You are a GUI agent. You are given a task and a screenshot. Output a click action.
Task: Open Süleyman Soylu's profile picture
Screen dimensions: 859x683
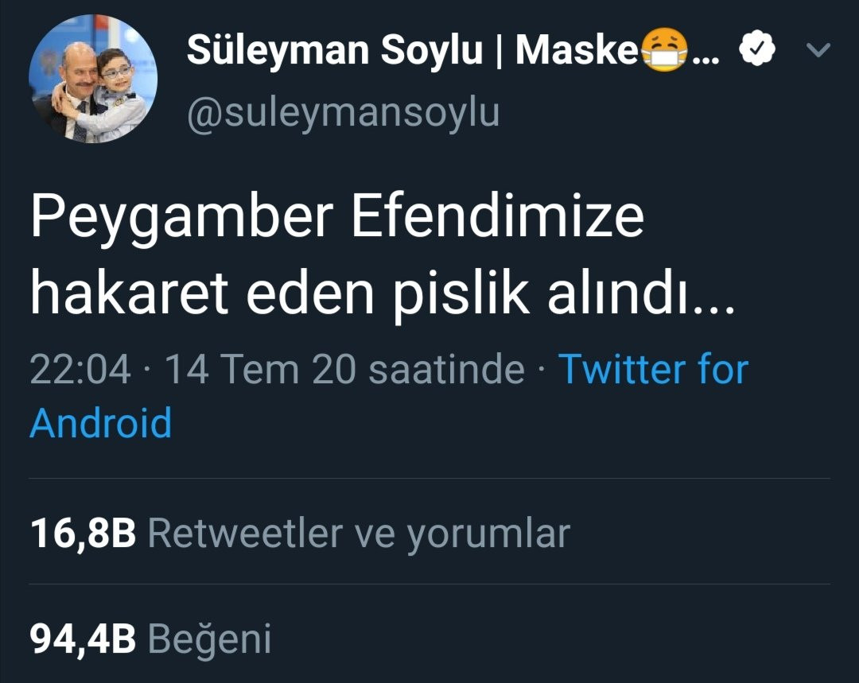[92, 79]
